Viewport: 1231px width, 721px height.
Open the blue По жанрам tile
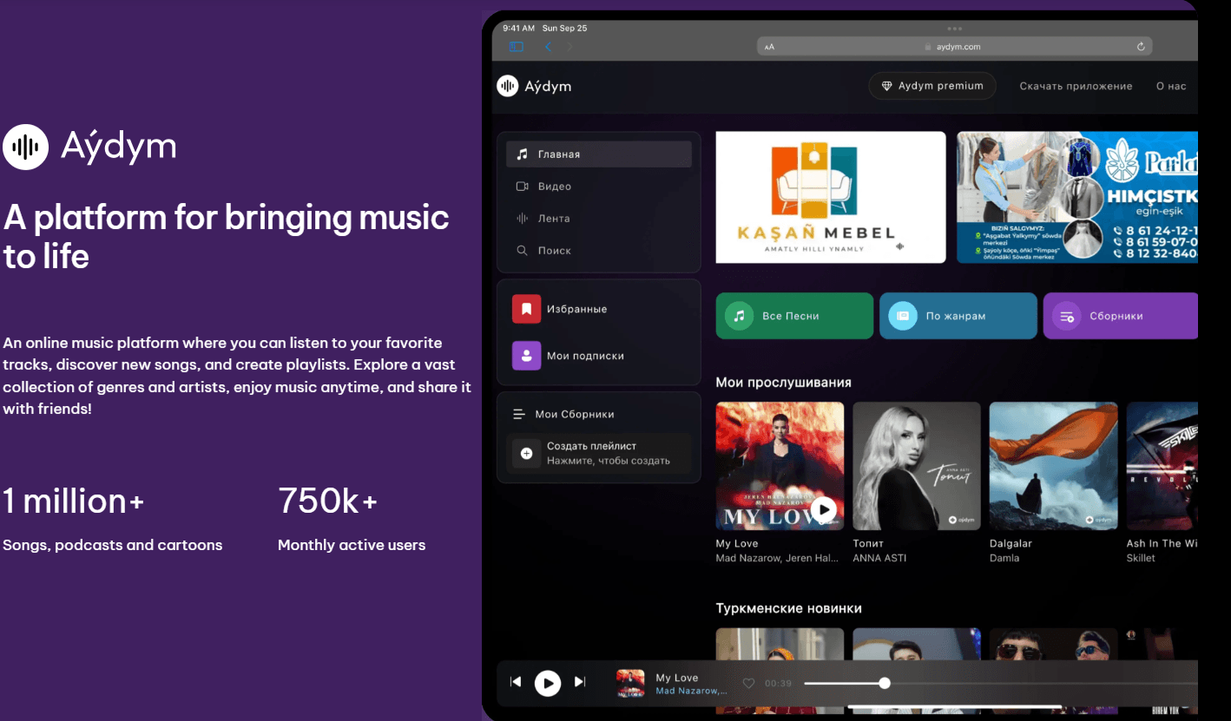click(958, 316)
